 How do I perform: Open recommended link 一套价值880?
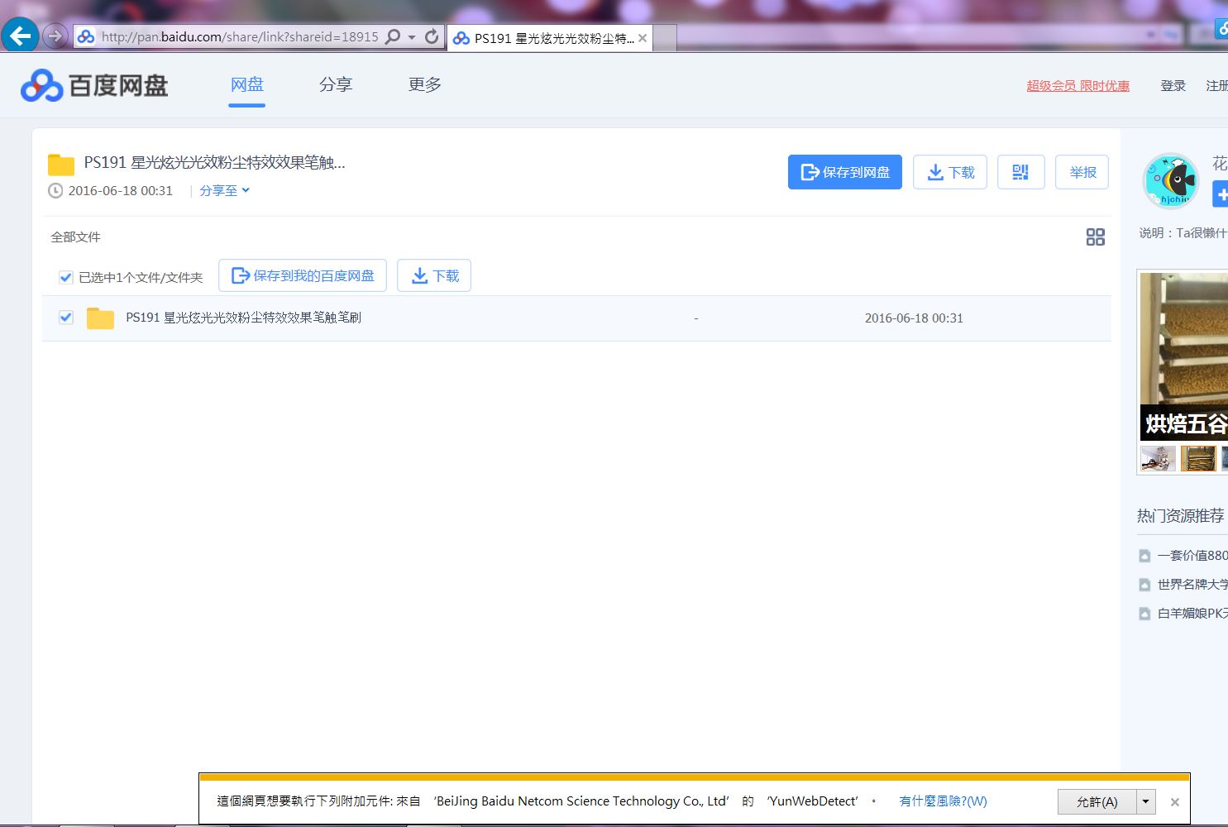(1192, 556)
